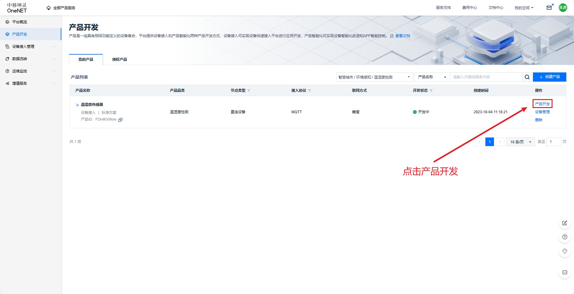The width and height of the screenshot is (574, 294).
Task: Open the 产品名称 search type dropdown
Action: (x=432, y=77)
